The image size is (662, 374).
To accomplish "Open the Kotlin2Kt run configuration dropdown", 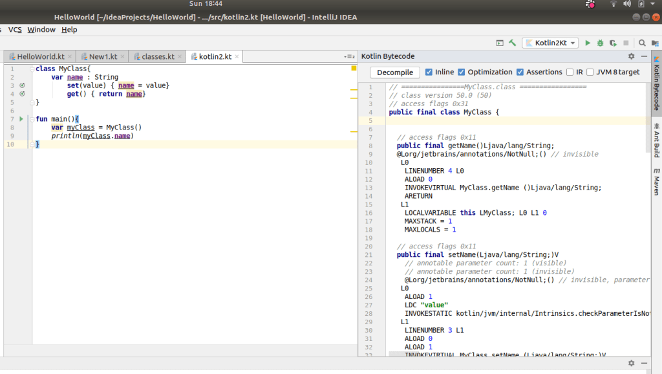I will [550, 43].
